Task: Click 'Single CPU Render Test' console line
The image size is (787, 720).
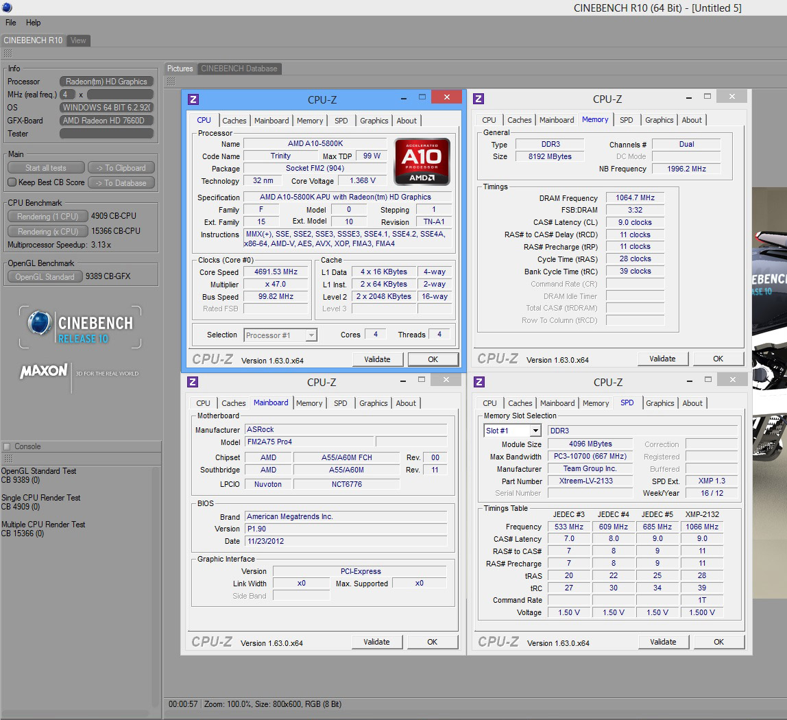Action: 40,498
